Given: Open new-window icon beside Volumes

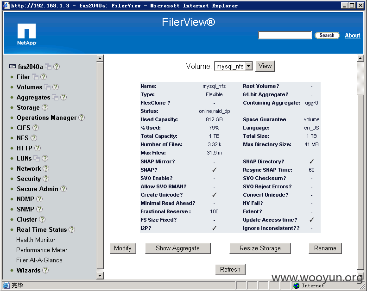Looking at the screenshot, I should (x=47, y=87).
